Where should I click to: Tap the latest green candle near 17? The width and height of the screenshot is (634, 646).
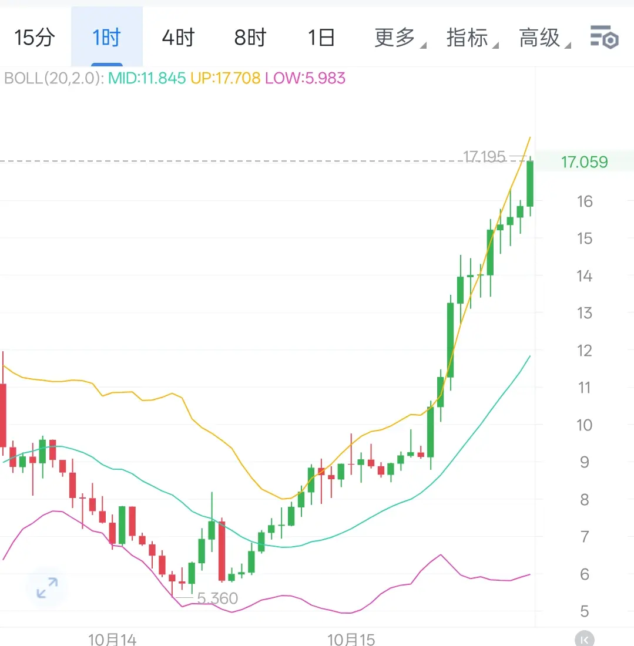pyautogui.click(x=530, y=184)
